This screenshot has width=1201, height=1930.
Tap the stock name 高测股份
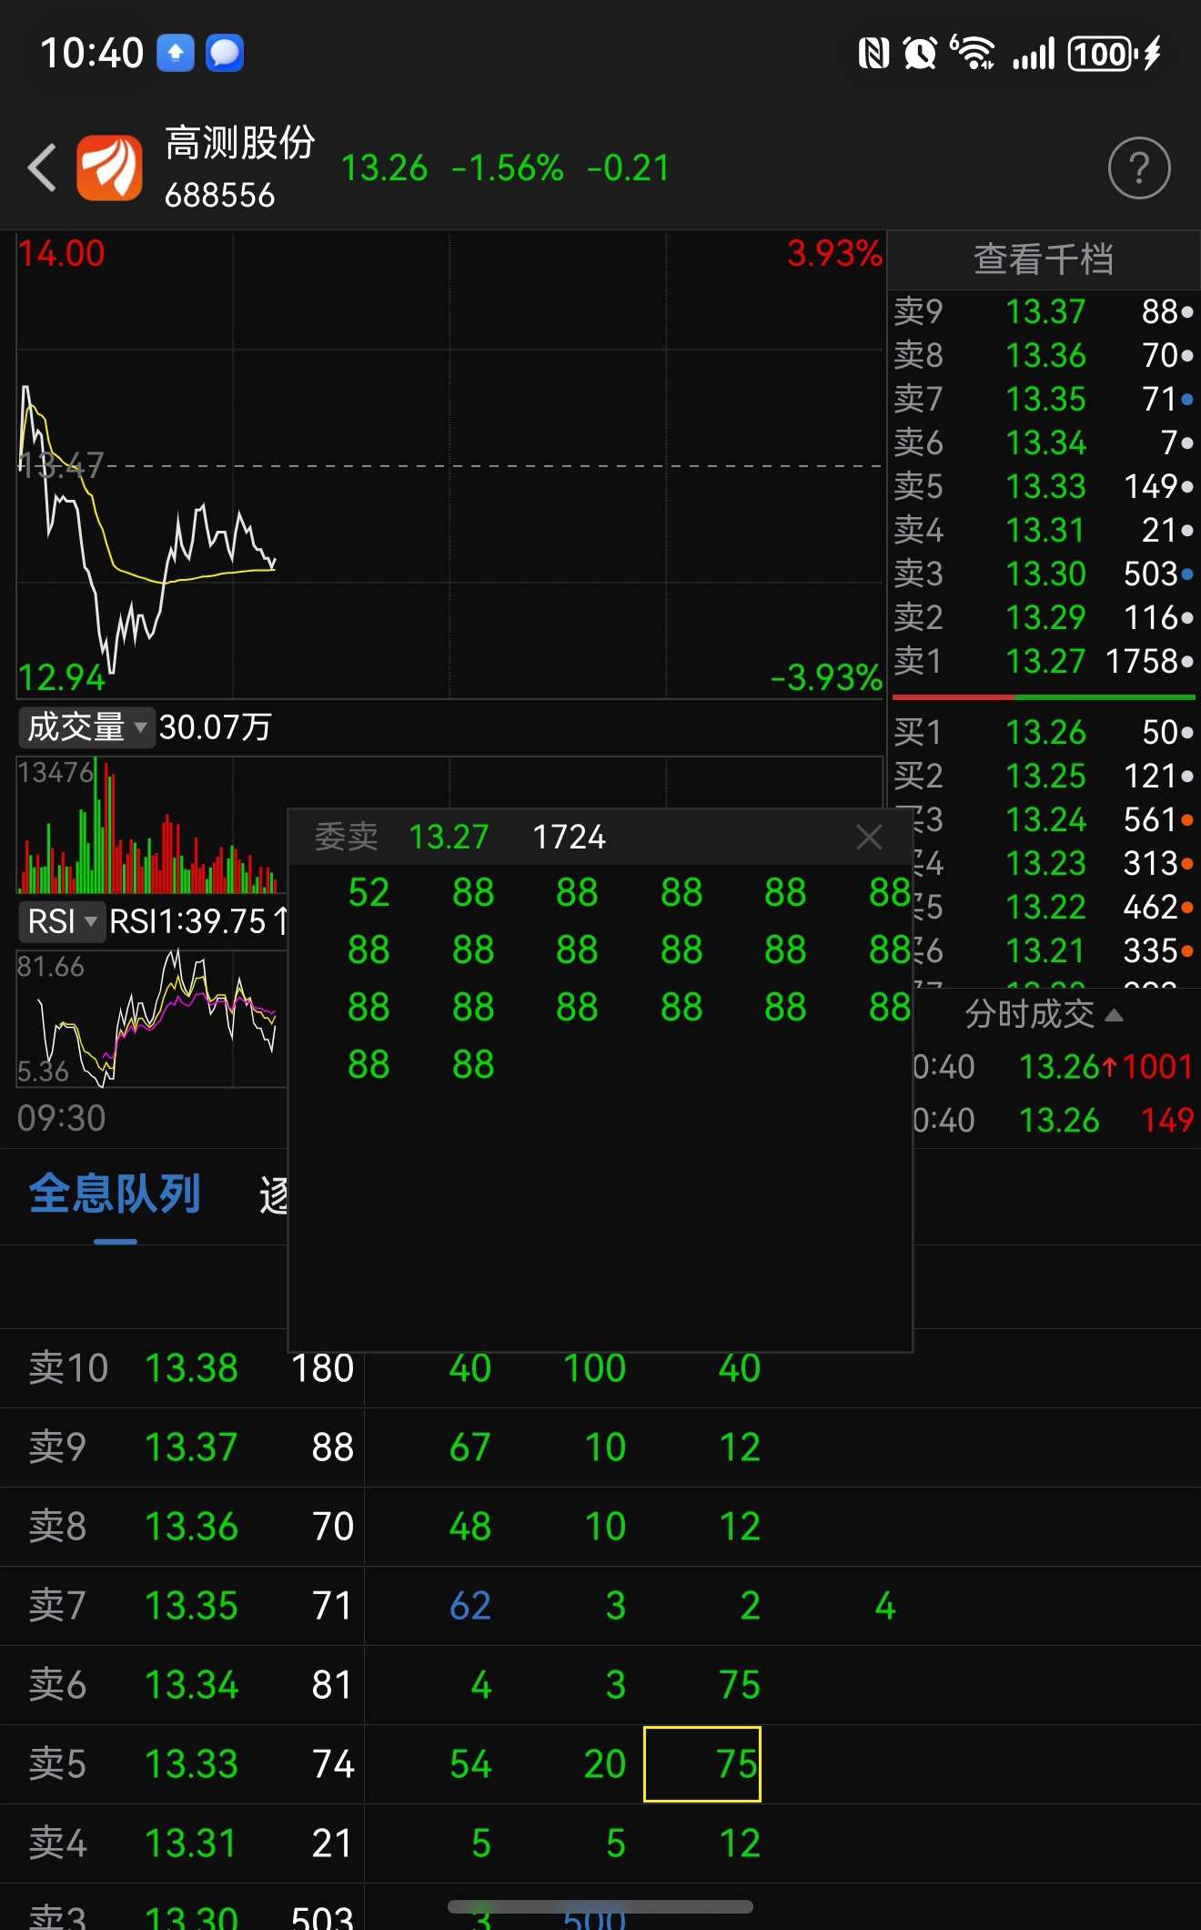[x=240, y=143]
